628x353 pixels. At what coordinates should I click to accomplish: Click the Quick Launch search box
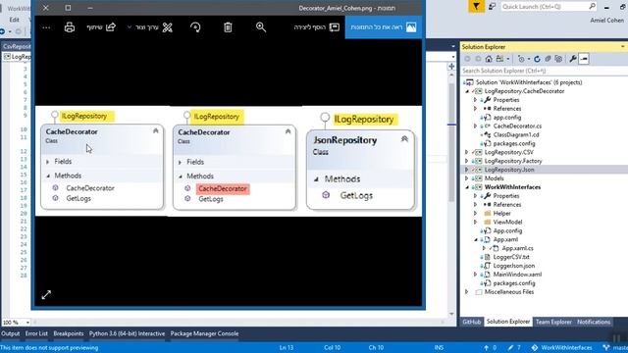(x=549, y=7)
